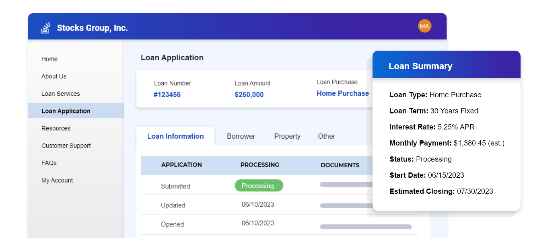The width and height of the screenshot is (560, 238).
Task: Select the Updated row label
Action: (173, 205)
